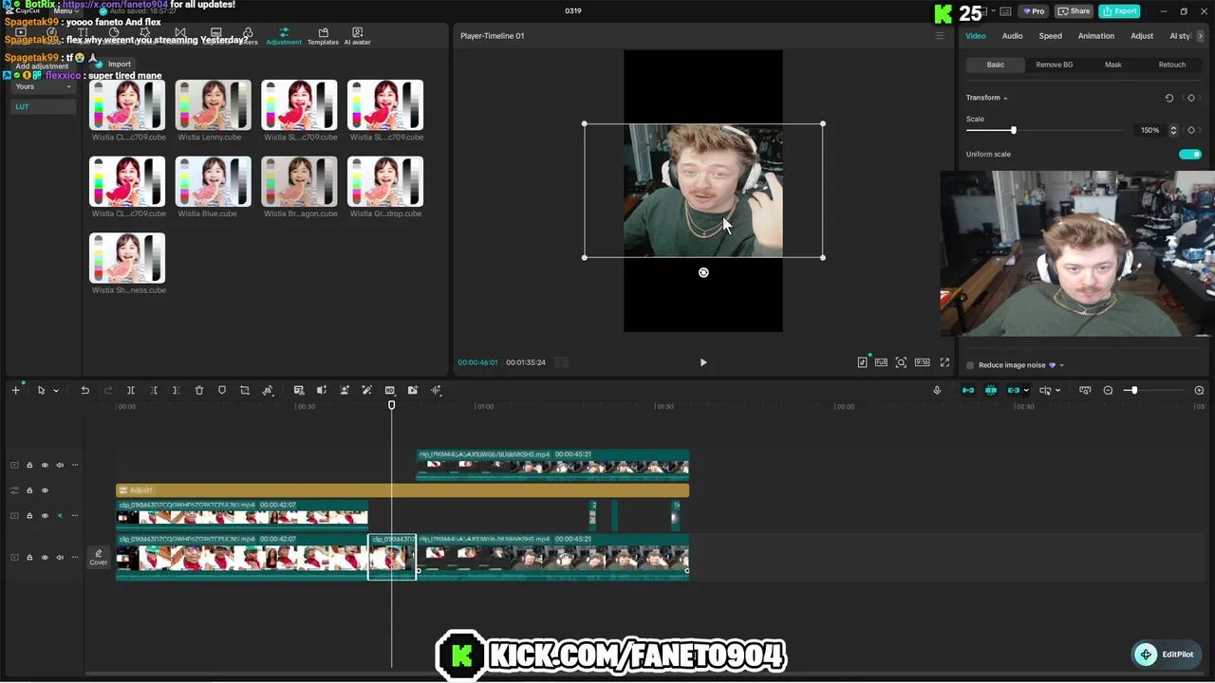Screen dimensions: 1215x683
Task: Click the audio waveform tool icon
Action: (436, 390)
